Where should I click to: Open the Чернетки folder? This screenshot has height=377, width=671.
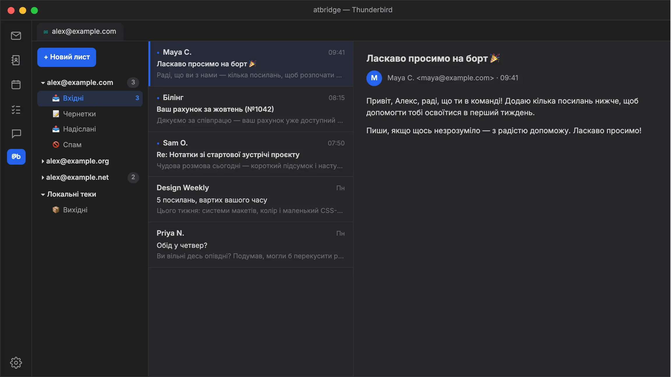click(x=90, y=114)
